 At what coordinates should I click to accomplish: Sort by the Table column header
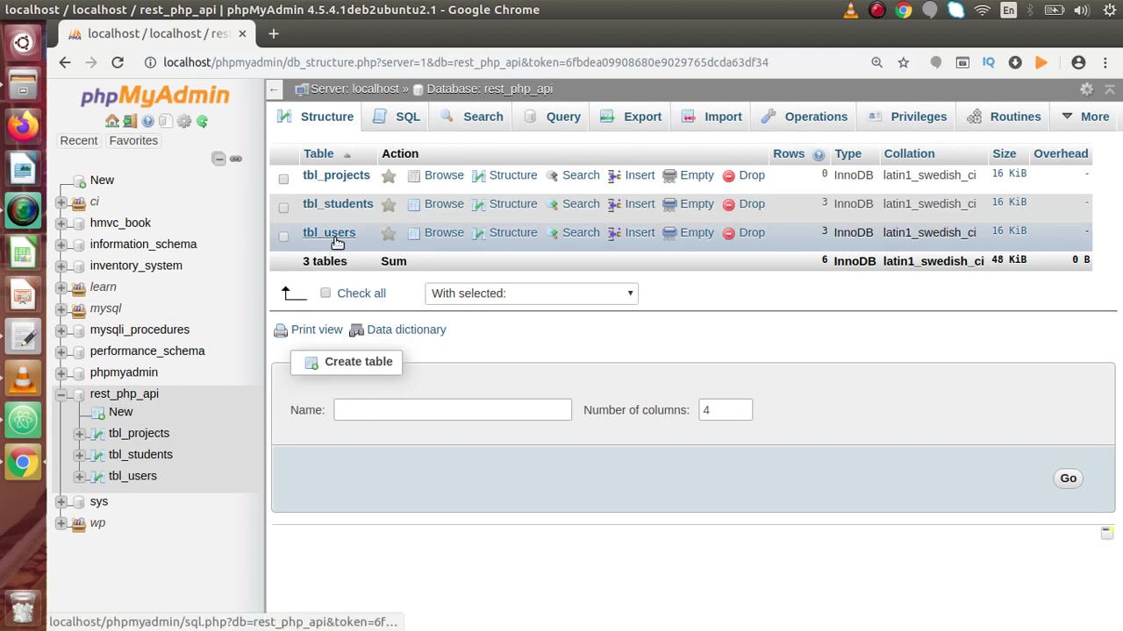(318, 154)
